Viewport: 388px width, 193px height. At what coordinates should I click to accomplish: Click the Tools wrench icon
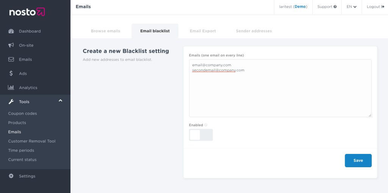point(11,102)
